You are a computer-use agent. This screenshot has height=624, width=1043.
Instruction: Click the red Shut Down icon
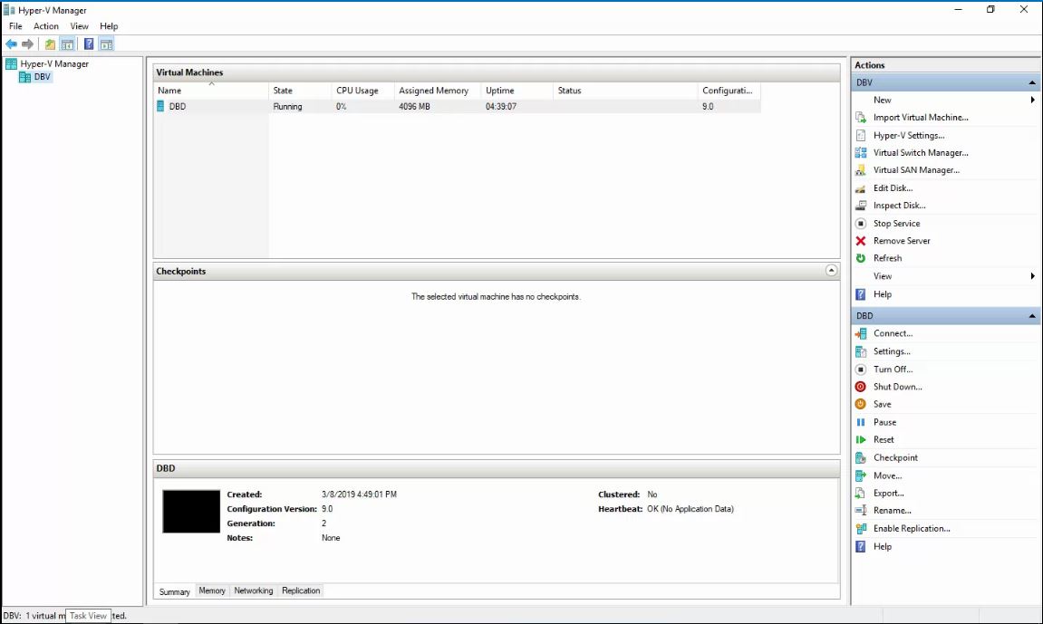pyautogui.click(x=861, y=387)
